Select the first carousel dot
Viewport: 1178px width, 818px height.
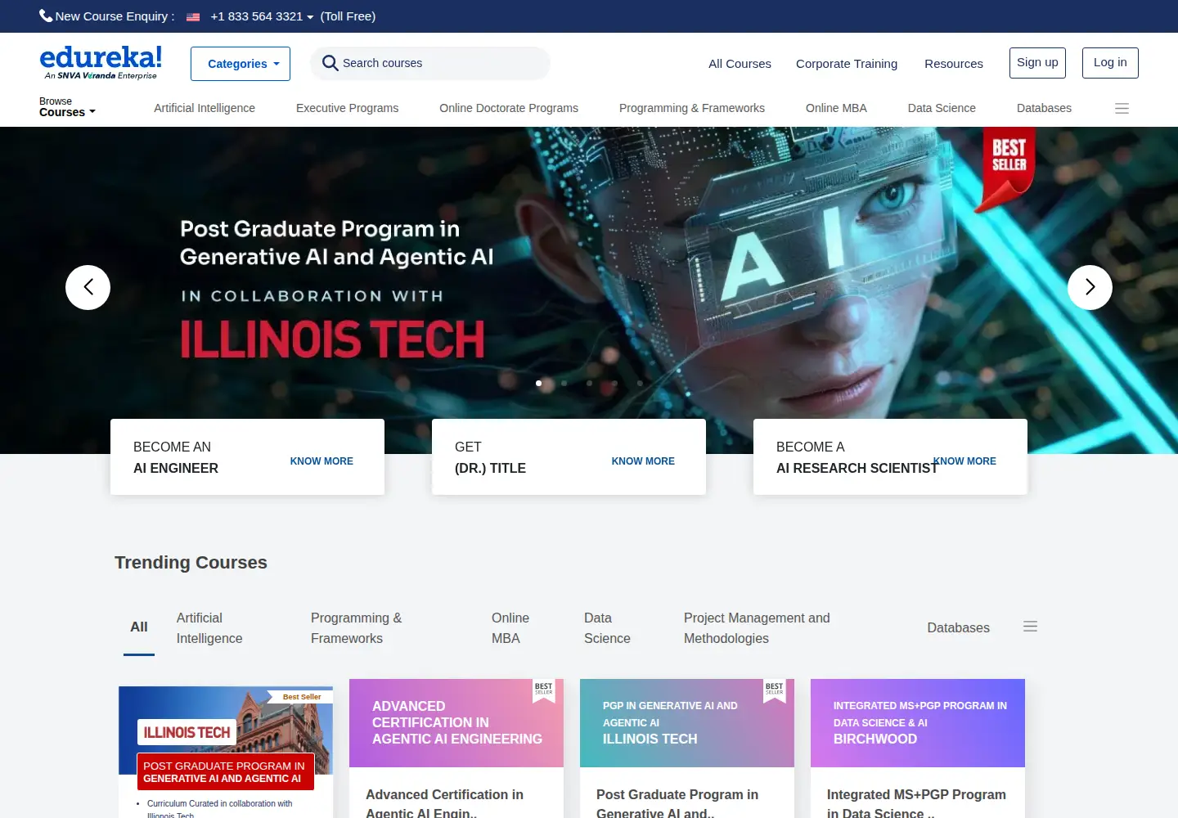538,383
